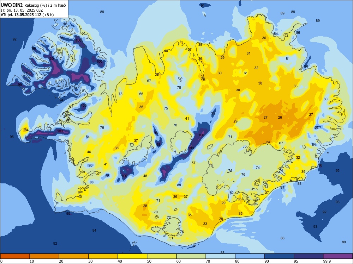This screenshot has width=353, height=264.
Task: Pick the 20–30 light orange legend segment
Action: (74, 256)
